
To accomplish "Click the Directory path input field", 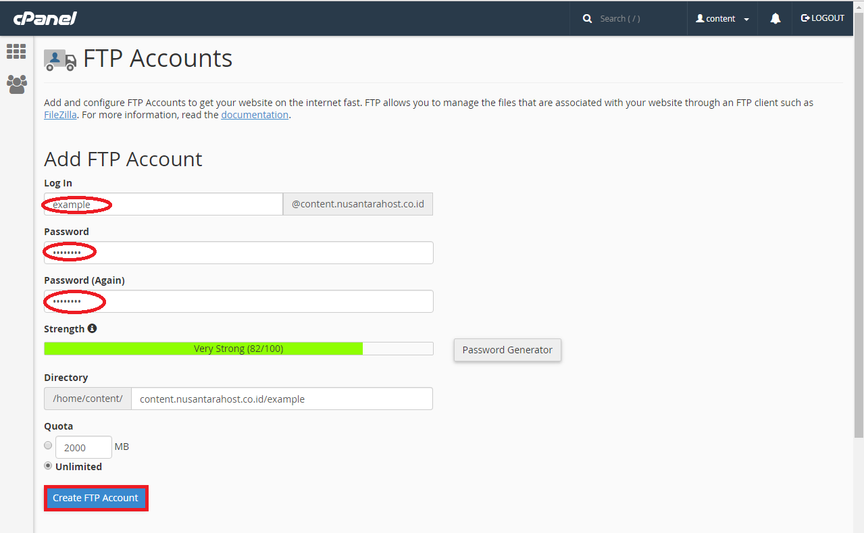I will 282,399.
